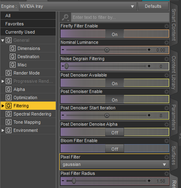181x188 pixels.
Task: Click the Pixel Filter gear icon
Action: pos(166,157)
